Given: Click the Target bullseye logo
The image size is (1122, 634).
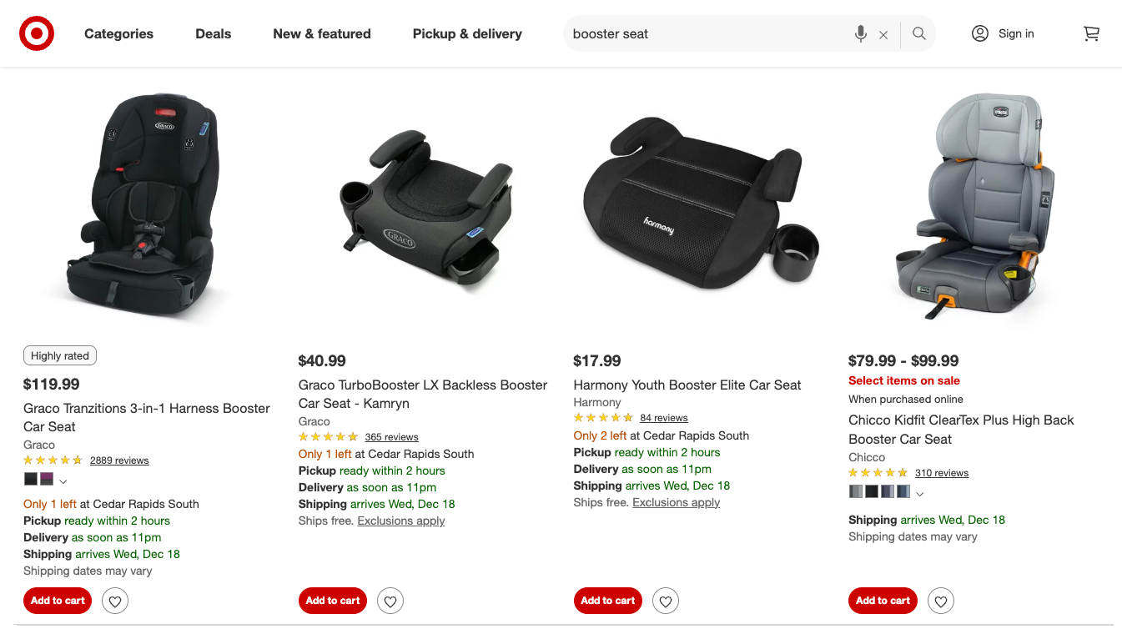Looking at the screenshot, I should pos(37,34).
